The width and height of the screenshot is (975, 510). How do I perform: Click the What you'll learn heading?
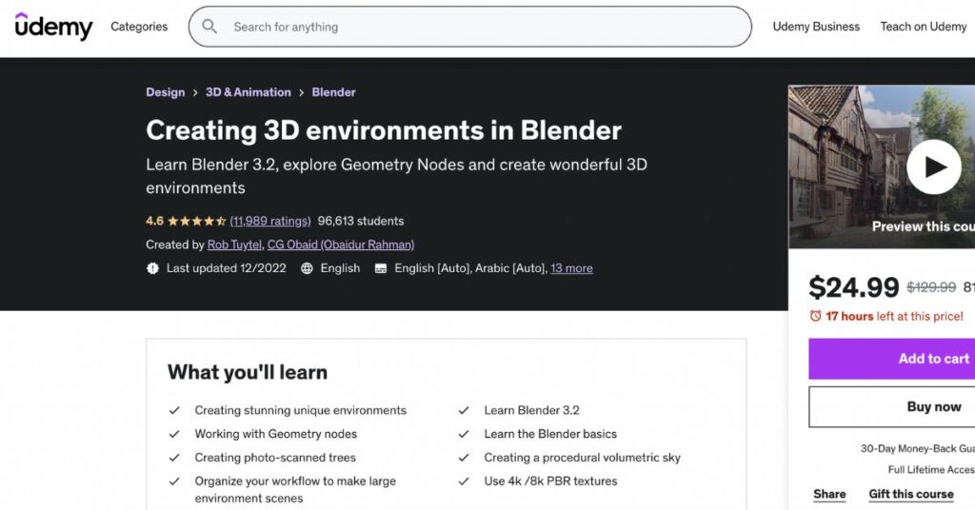(248, 372)
